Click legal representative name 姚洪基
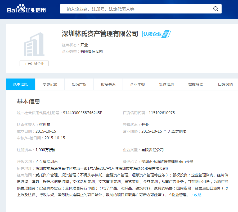 click(x=44, y=125)
